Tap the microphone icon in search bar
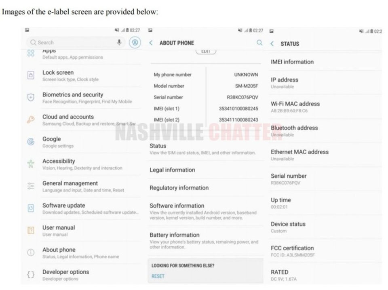The image size is (388, 290). [119, 42]
